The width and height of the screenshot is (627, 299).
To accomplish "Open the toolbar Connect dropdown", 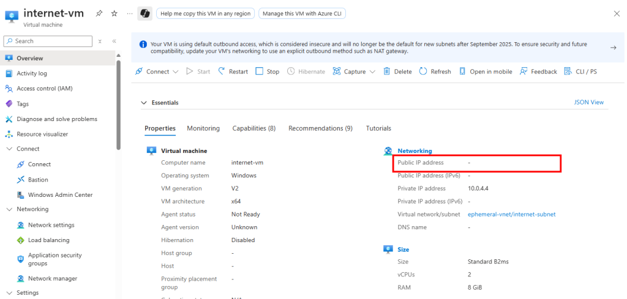I will pyautogui.click(x=157, y=72).
